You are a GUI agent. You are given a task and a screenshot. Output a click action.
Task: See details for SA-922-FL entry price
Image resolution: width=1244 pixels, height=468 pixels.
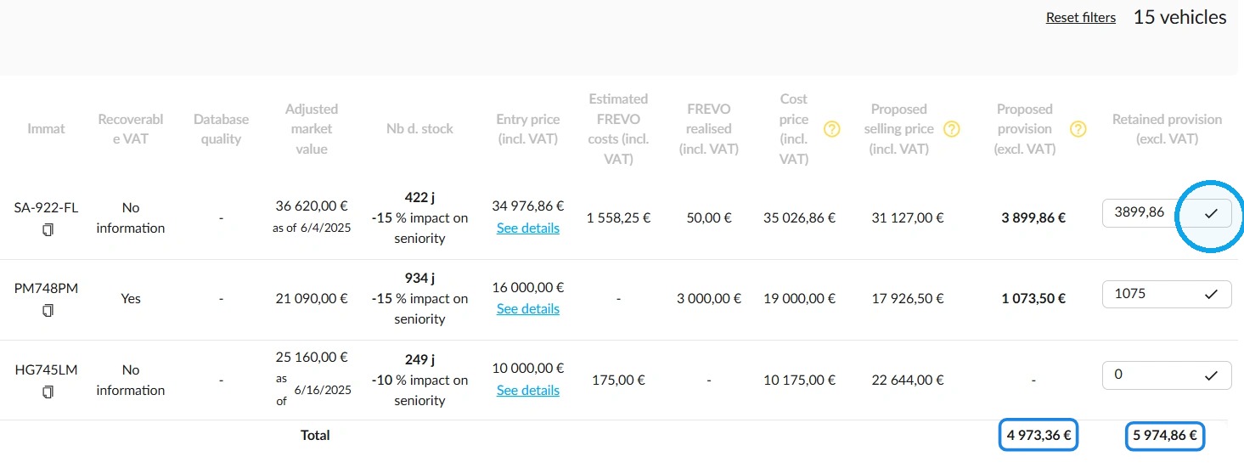pos(528,228)
